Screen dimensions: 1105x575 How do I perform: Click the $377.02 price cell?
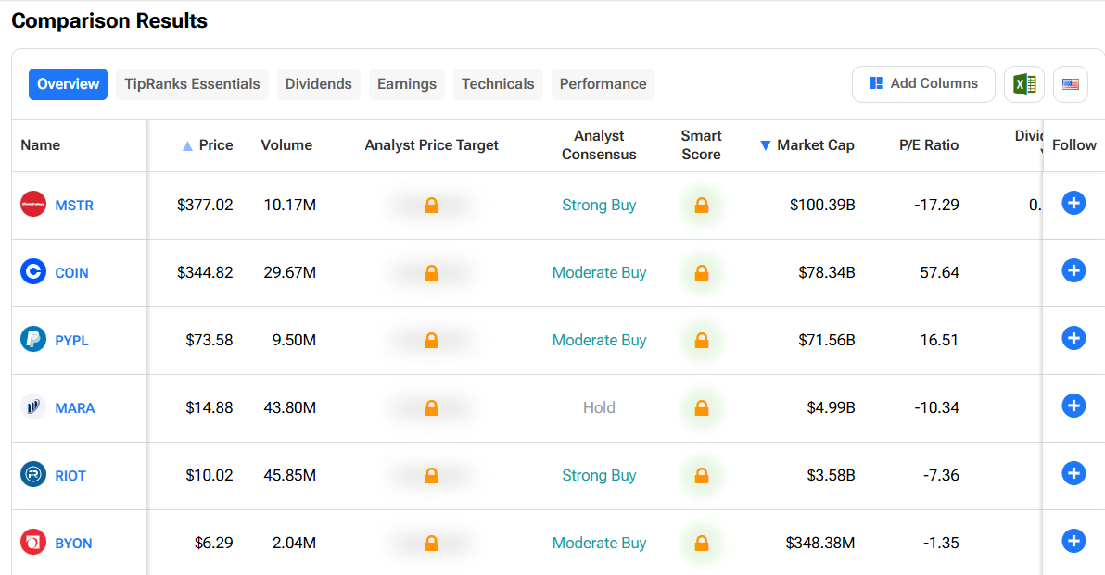[205, 205]
